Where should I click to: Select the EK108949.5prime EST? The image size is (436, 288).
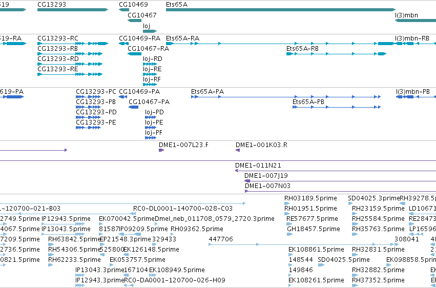[177, 270]
